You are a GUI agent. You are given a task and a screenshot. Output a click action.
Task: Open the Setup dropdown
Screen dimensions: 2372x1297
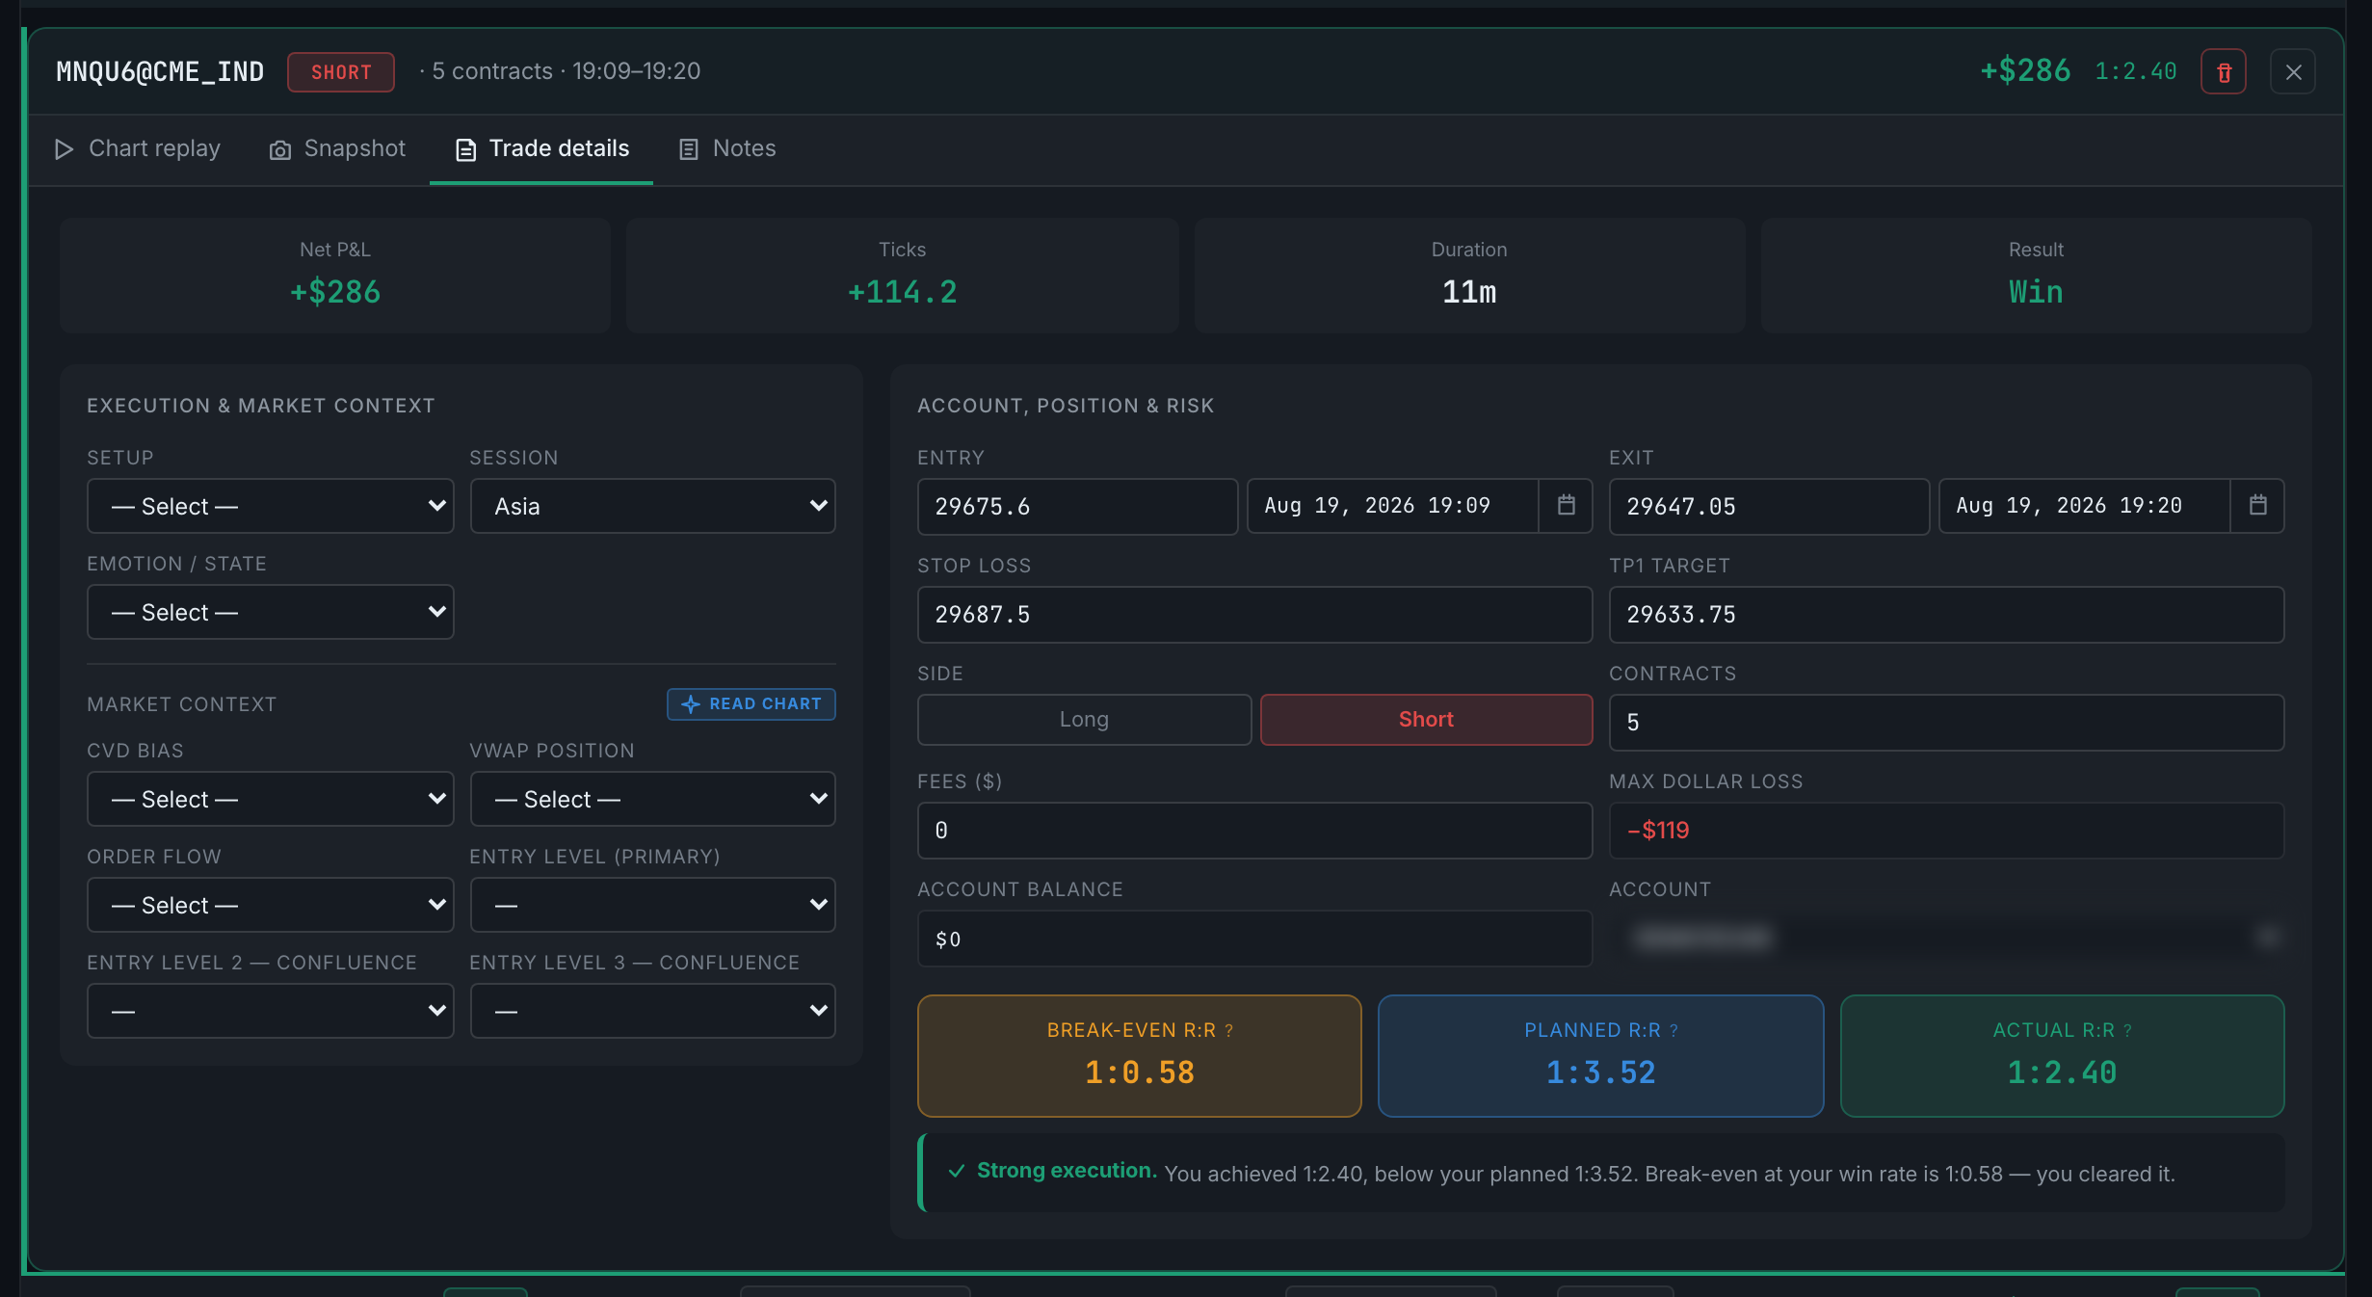click(270, 506)
